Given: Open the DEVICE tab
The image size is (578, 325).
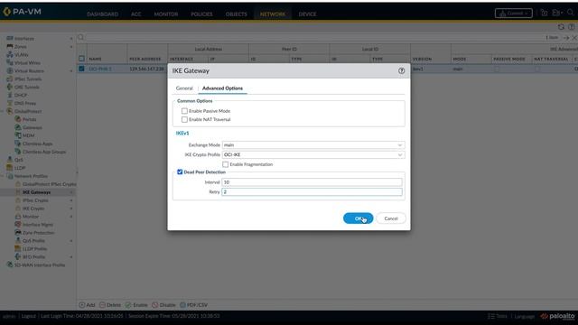Looking at the screenshot, I should [307, 14].
